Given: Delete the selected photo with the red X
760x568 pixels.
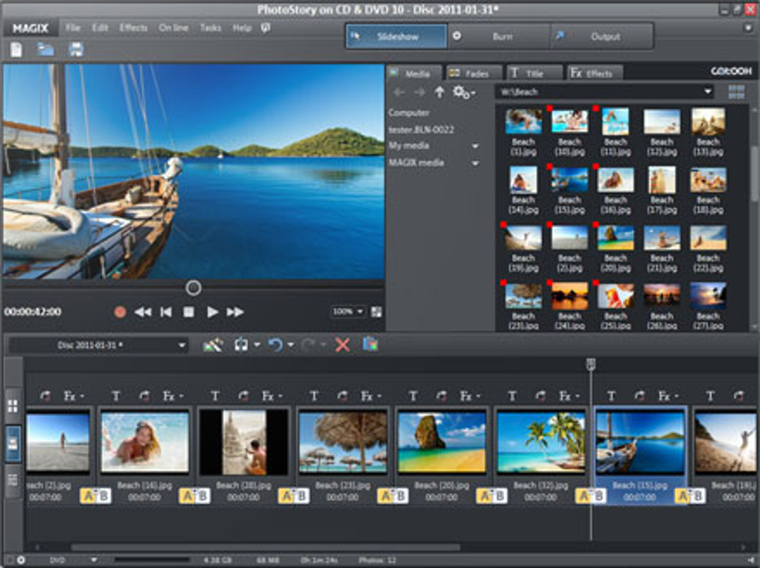Looking at the screenshot, I should (x=342, y=345).
